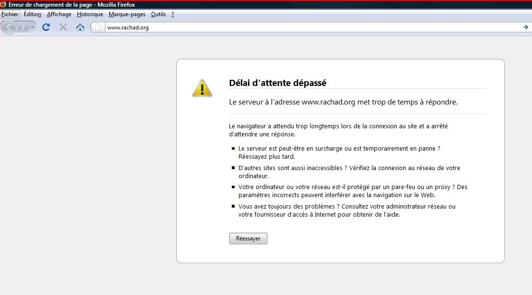Go forward using the Forward arrow
This screenshot has width=532, height=295.
(x=23, y=27)
